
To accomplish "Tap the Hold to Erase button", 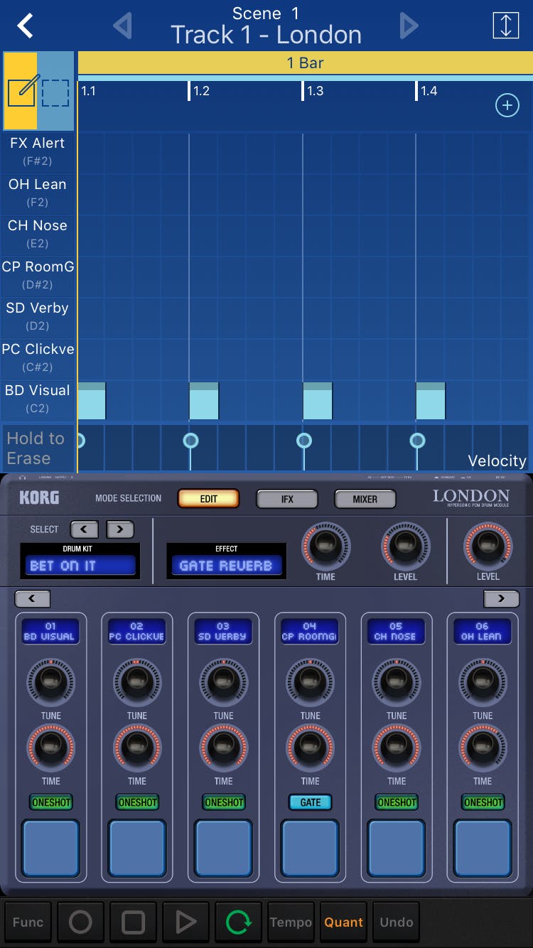I will (x=38, y=448).
